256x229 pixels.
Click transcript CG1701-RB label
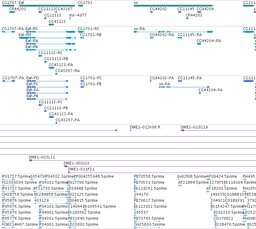pyautogui.click(x=91, y=35)
